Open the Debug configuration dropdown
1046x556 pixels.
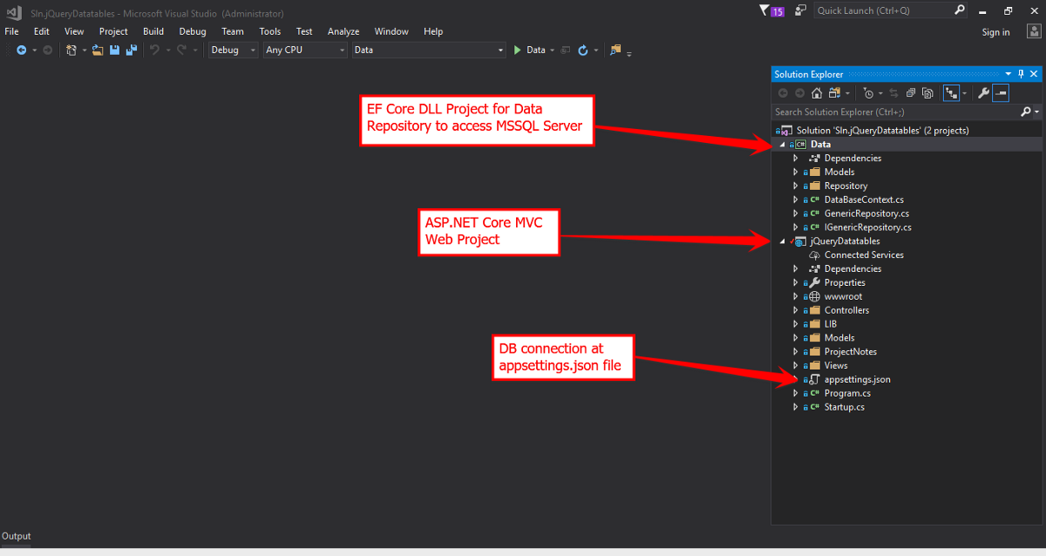[234, 50]
